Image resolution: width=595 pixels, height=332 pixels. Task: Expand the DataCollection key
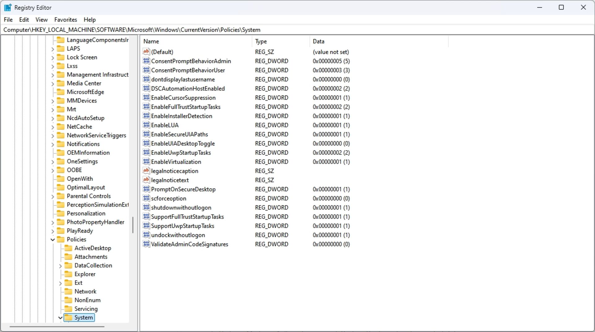point(60,266)
